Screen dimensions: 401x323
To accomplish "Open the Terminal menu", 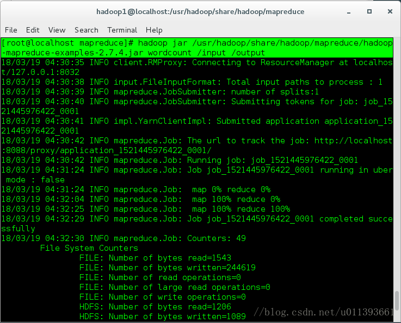I will (122, 30).
